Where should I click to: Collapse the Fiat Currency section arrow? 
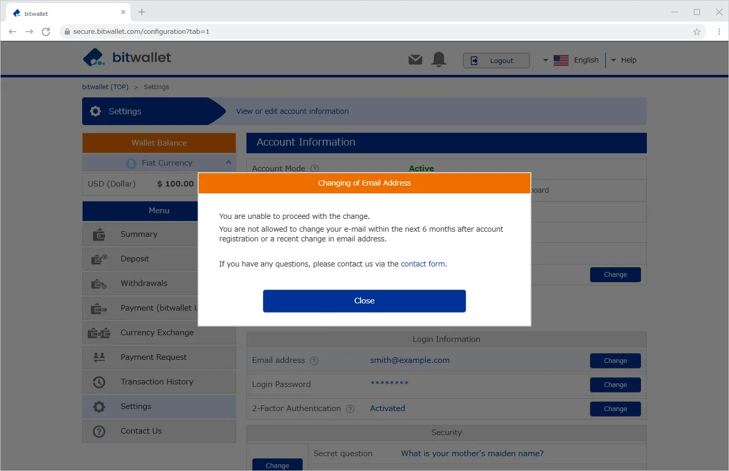coord(228,162)
